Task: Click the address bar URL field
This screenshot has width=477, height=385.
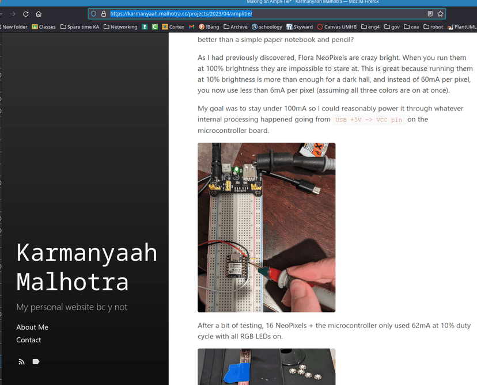Action: coord(267,14)
